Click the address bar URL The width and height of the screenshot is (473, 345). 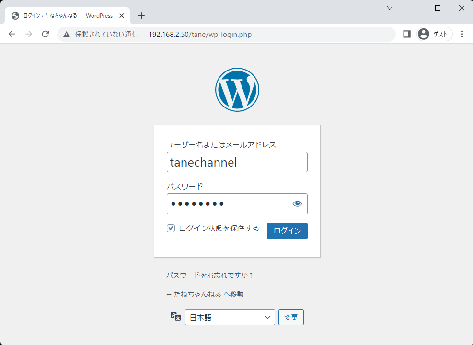pos(200,35)
